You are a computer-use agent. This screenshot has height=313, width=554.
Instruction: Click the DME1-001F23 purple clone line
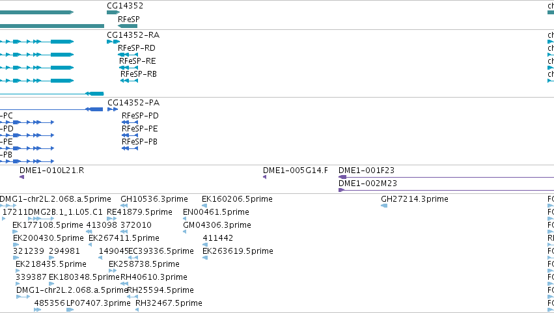pos(446,178)
